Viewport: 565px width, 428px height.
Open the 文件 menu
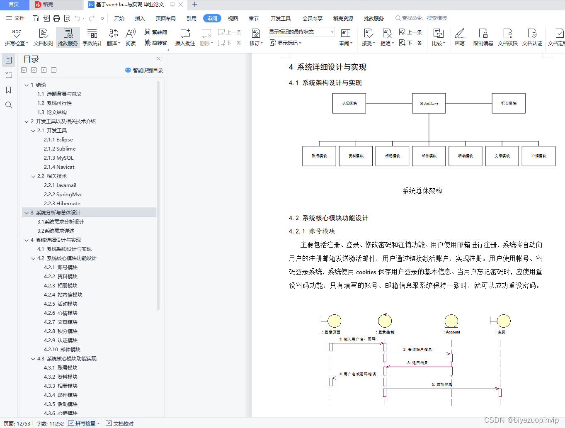coord(15,18)
